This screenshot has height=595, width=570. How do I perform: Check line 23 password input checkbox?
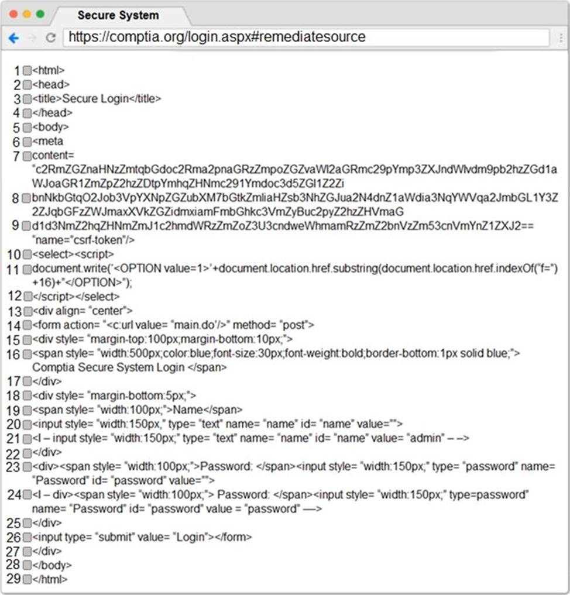[x=27, y=467]
